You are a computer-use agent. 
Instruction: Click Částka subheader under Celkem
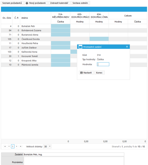coord(137,22)
